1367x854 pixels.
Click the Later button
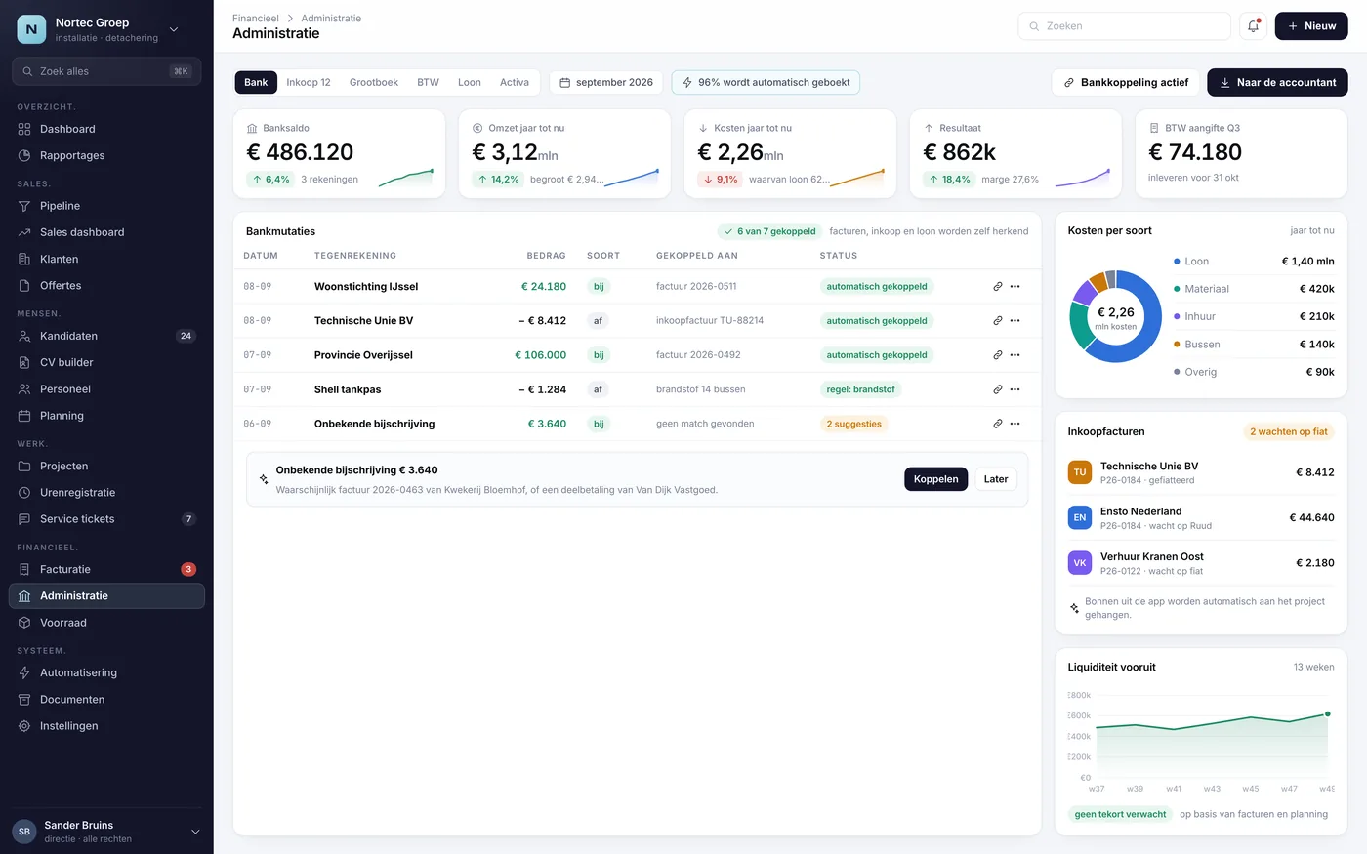pyautogui.click(x=996, y=479)
